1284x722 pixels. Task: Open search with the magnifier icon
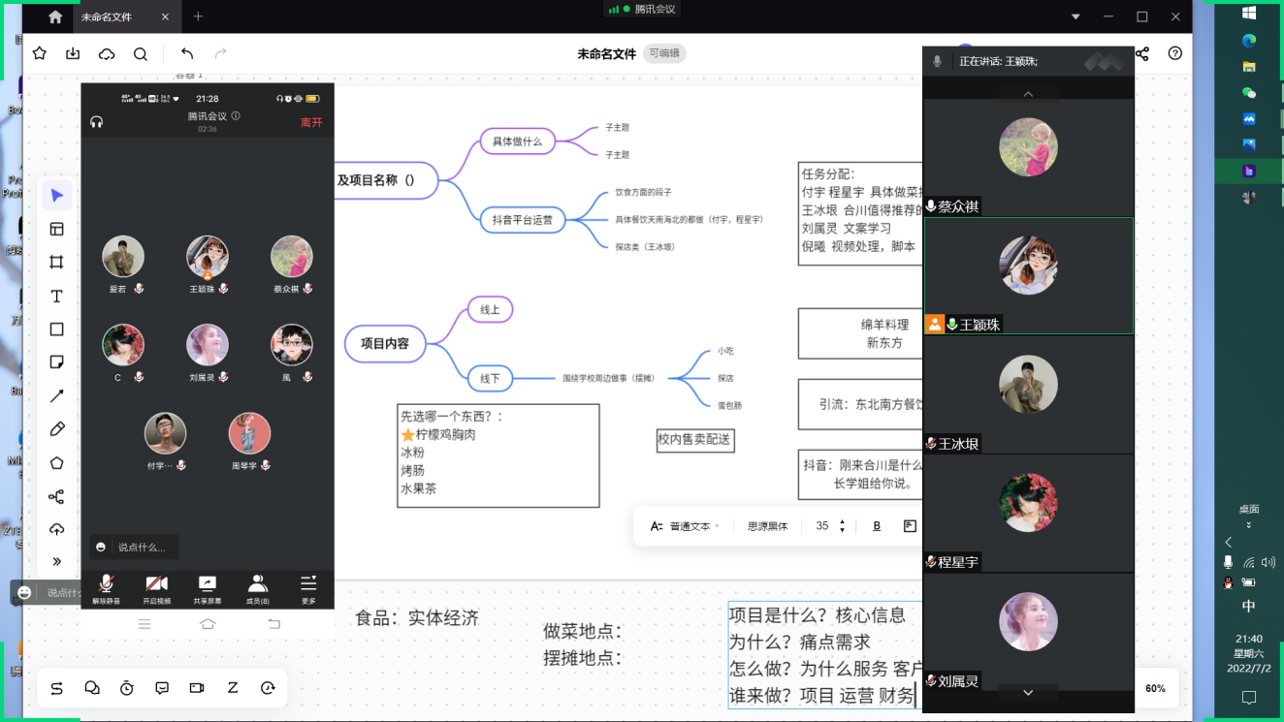pos(141,54)
